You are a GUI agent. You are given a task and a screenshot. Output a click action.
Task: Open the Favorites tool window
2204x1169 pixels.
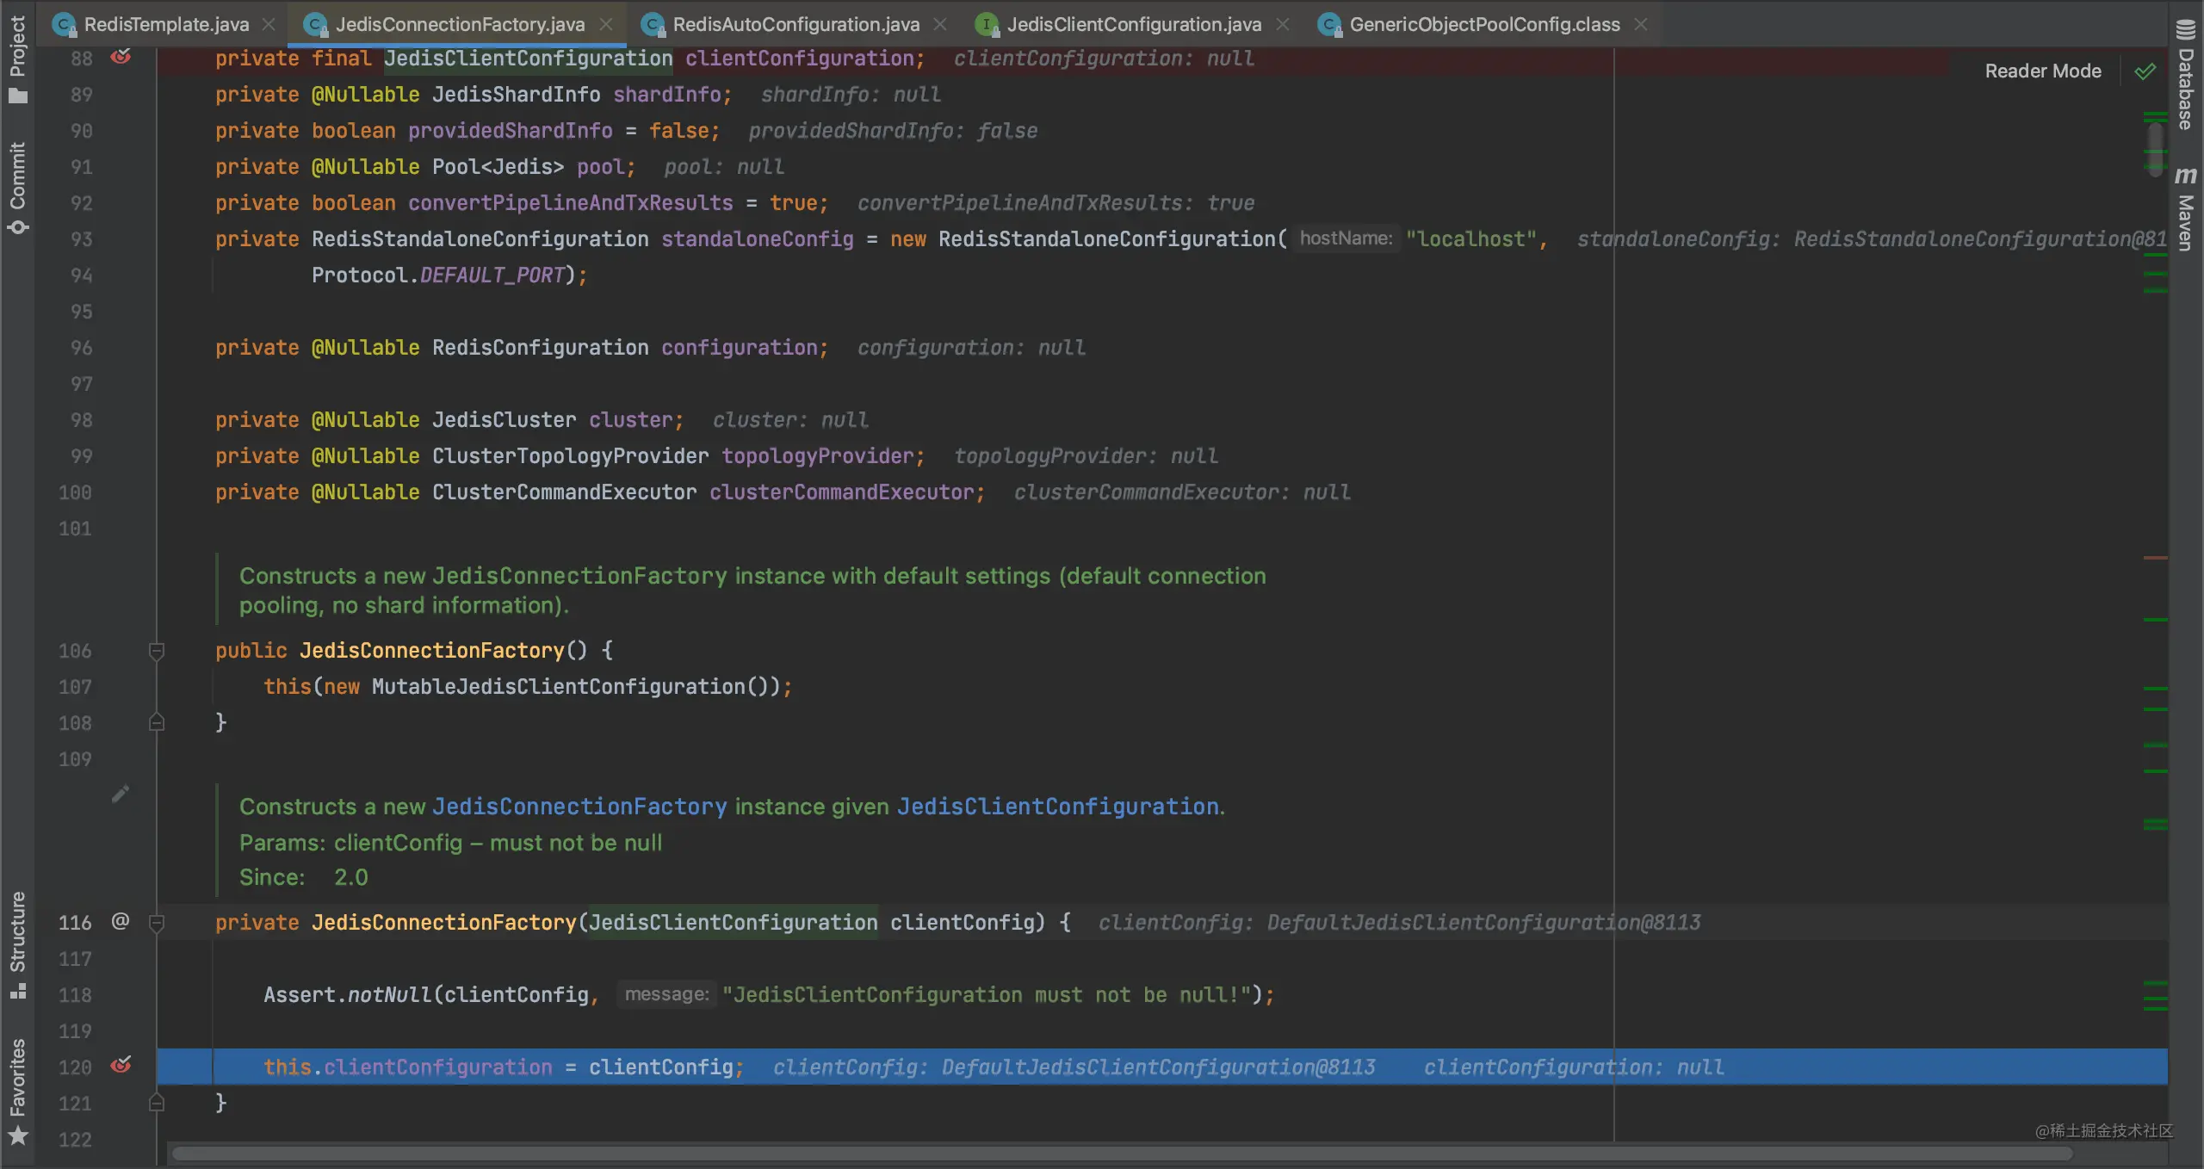[17, 1090]
